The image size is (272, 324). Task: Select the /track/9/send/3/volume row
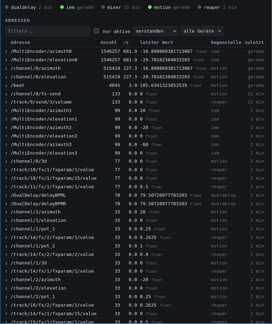click(x=136, y=102)
